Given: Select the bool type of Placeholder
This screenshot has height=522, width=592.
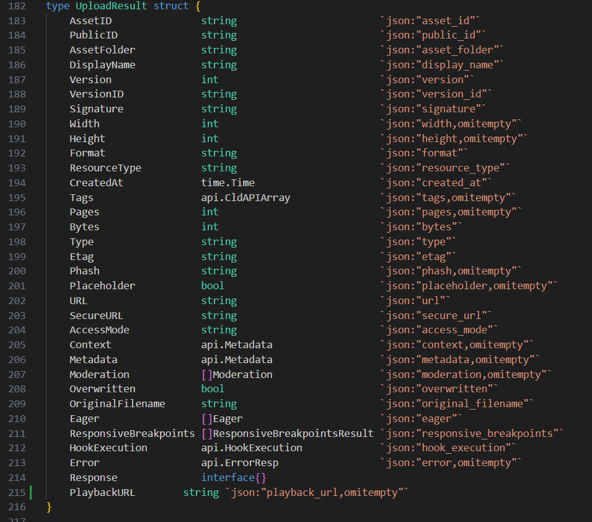Looking at the screenshot, I should pos(212,286).
